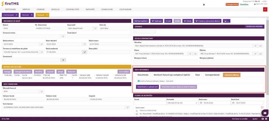Click swap arrows icon beside Plătitor
The height and width of the screenshot is (121, 269).
point(260,54)
